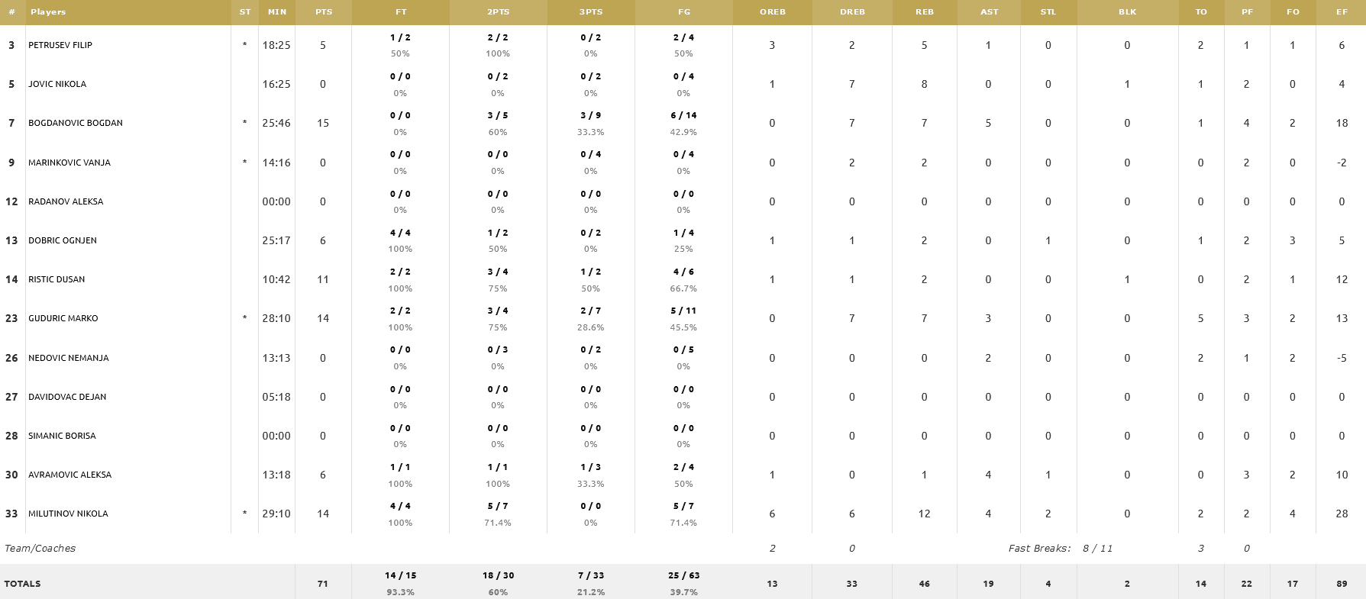
Task: Sort table by PTS column header
Action: pos(323,12)
